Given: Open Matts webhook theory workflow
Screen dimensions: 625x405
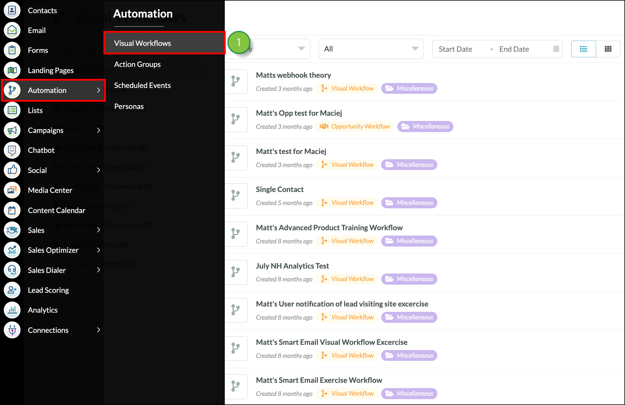Looking at the screenshot, I should 293,75.
